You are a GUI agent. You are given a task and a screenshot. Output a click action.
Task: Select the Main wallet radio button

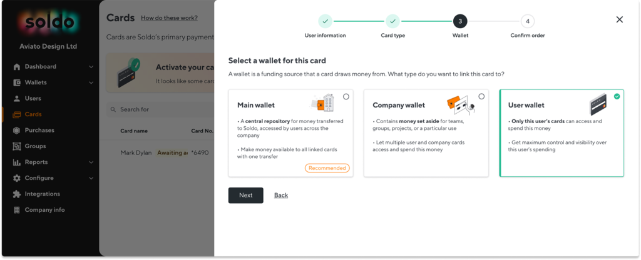346,97
